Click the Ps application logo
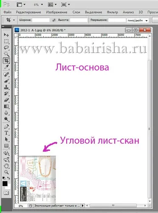This screenshot has width=158, height=213. 6,4
